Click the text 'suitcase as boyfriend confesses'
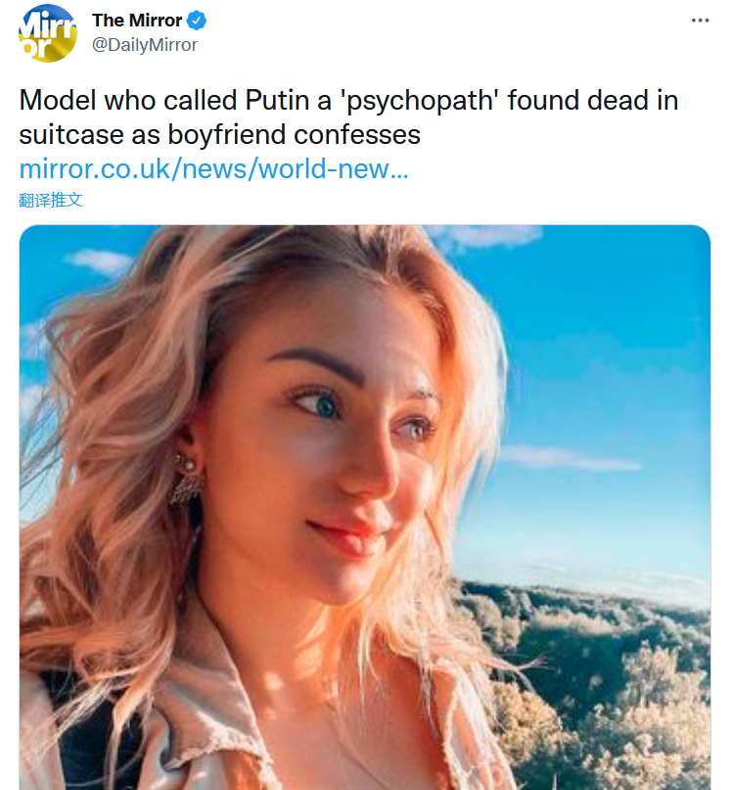This screenshot has height=790, width=731. pos(220,133)
